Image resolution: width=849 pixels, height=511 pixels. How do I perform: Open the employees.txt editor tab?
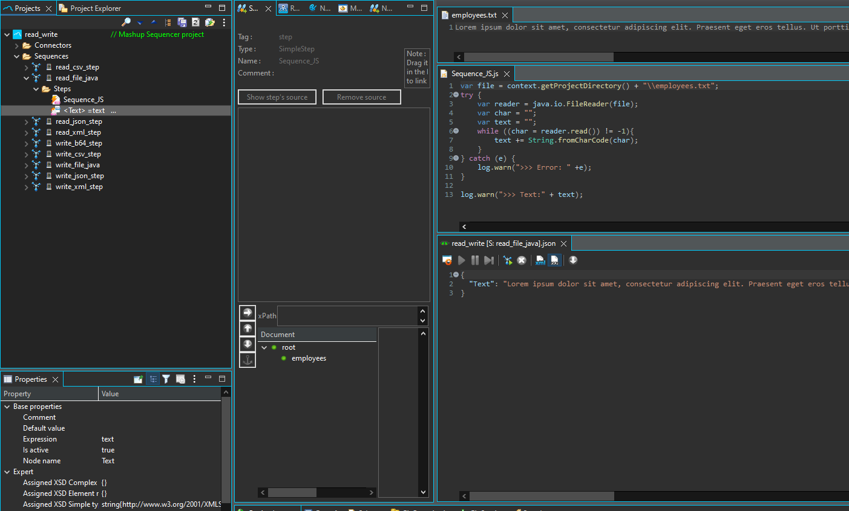pos(473,15)
